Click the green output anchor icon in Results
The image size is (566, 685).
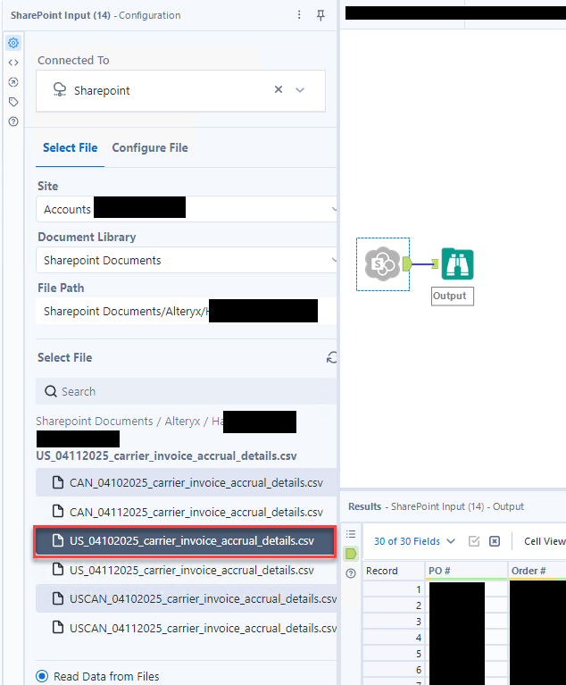click(351, 554)
